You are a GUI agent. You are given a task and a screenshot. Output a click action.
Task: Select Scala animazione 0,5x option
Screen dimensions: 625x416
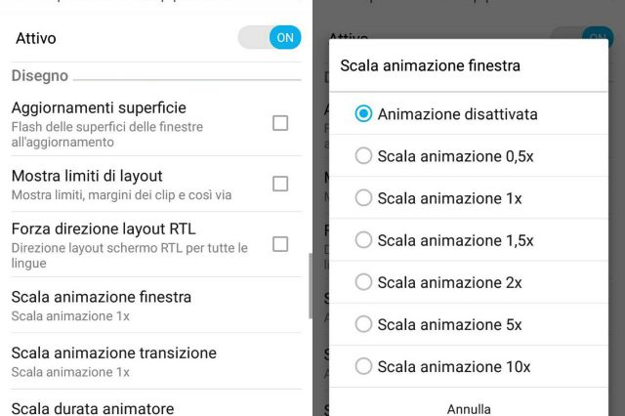tap(364, 155)
